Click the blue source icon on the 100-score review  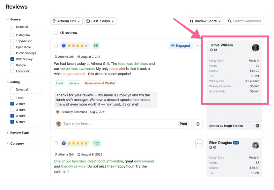pos(64,143)
